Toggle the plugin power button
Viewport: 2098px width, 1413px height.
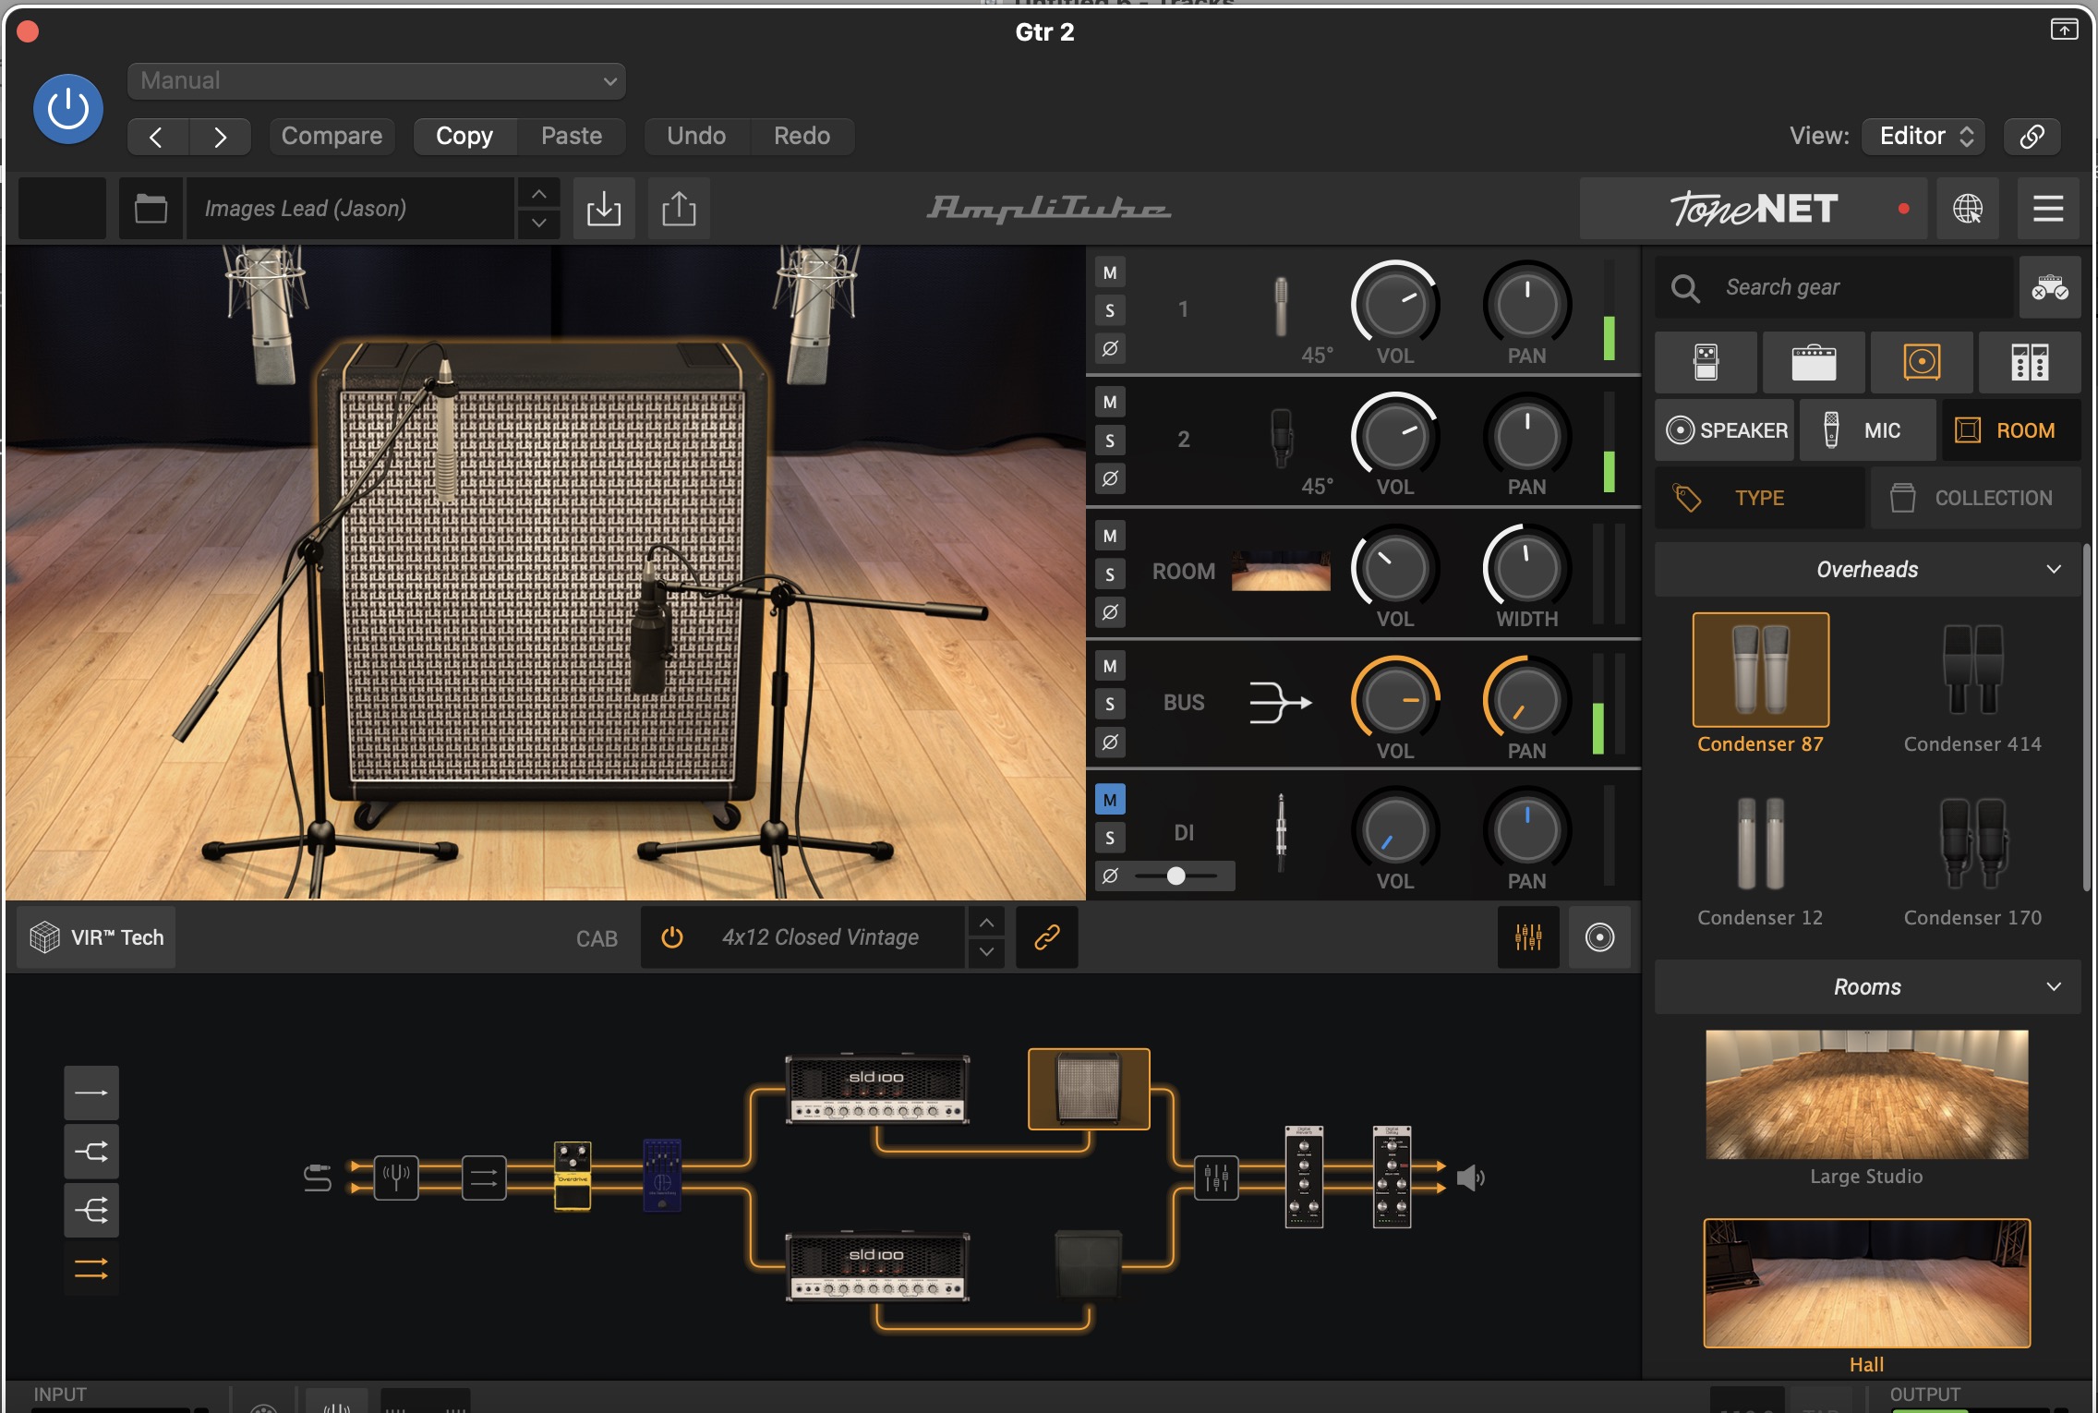point(67,109)
